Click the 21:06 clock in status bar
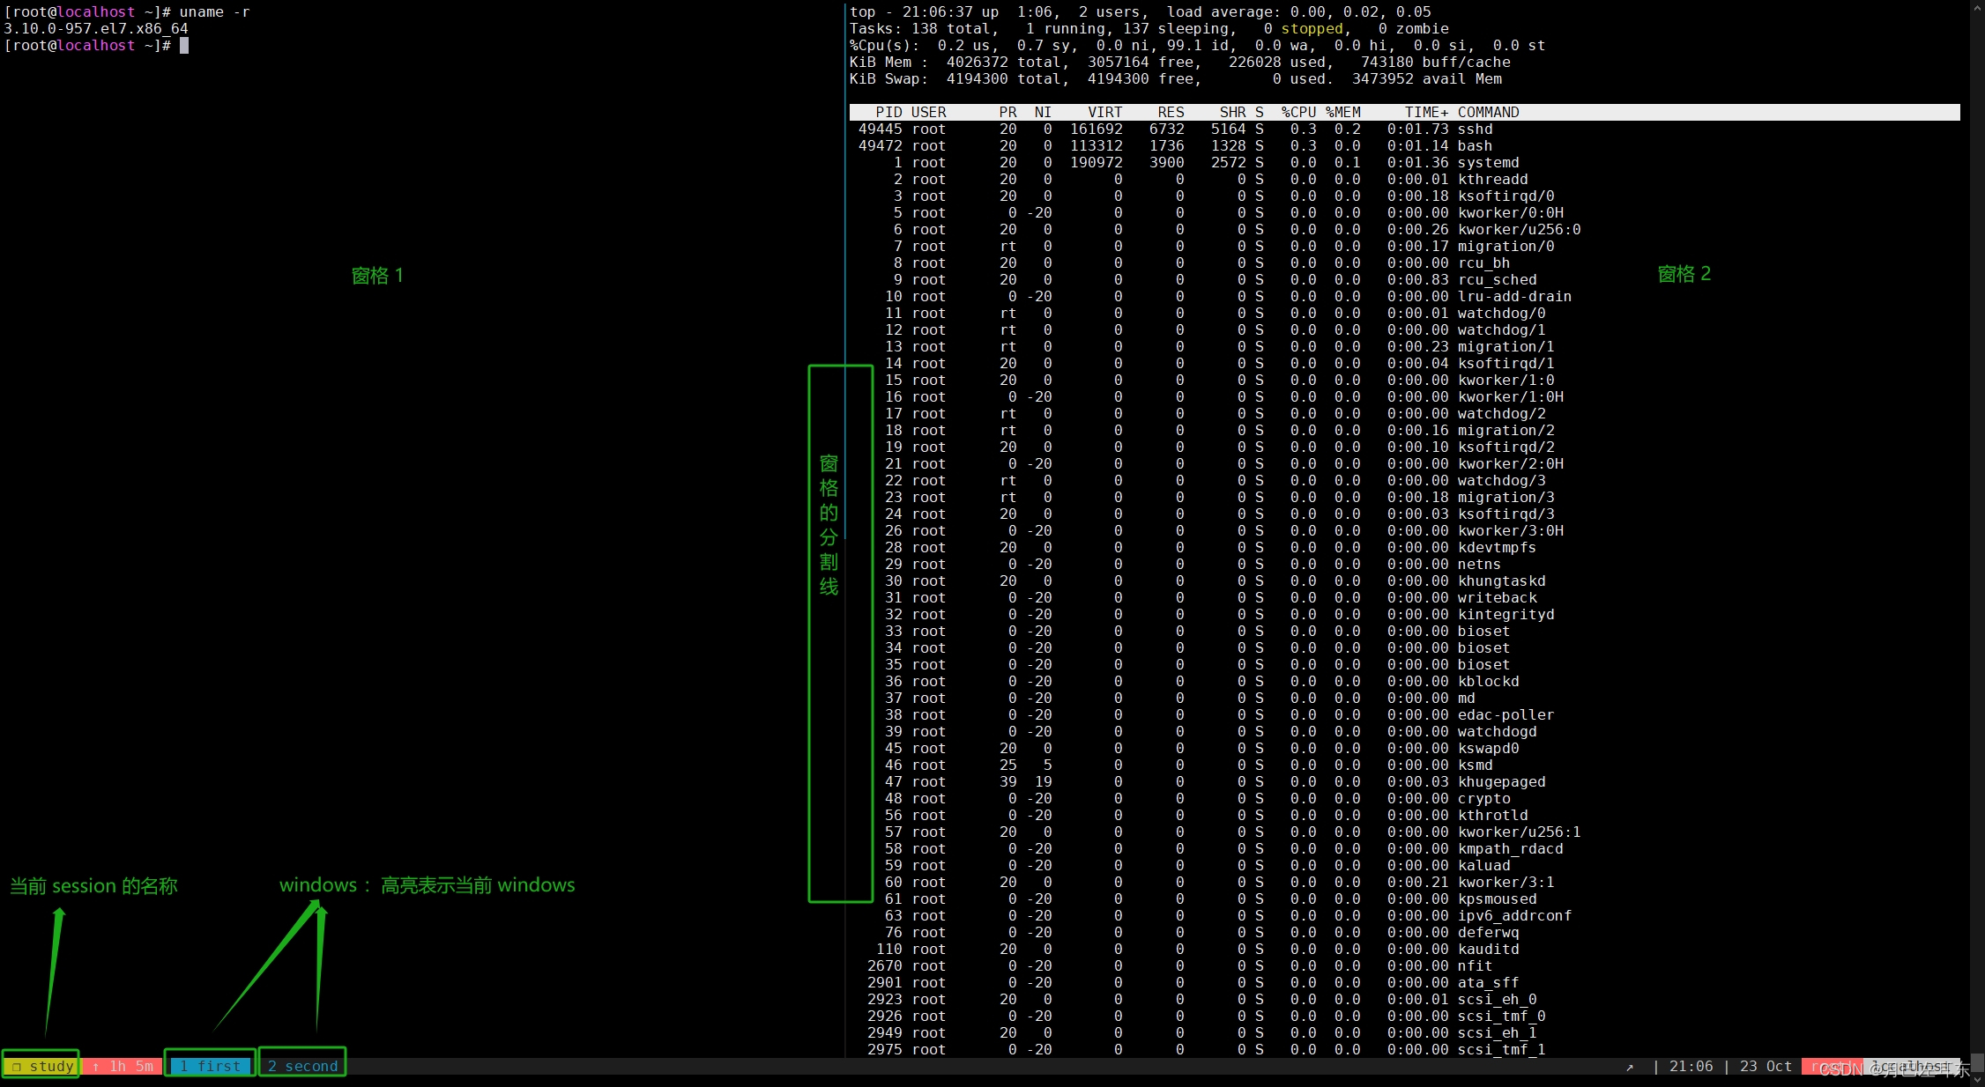1985x1087 pixels. (x=1691, y=1066)
